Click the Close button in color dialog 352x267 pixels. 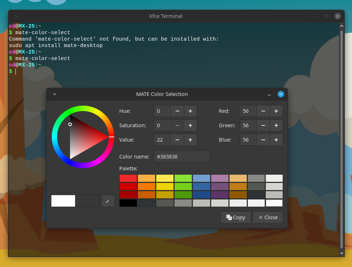(x=268, y=217)
